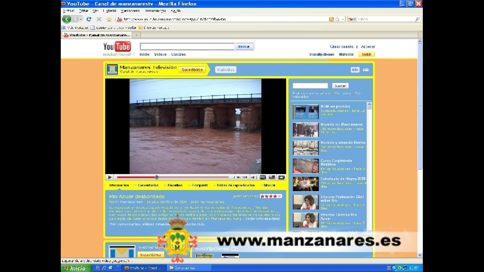Viewport: 484px width, 272px height.
Task: Bookmark page with the star icon
Action: coord(337,19)
